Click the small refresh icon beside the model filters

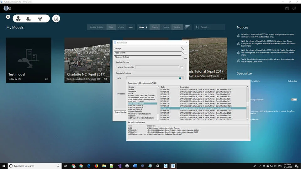[x=8, y=17]
